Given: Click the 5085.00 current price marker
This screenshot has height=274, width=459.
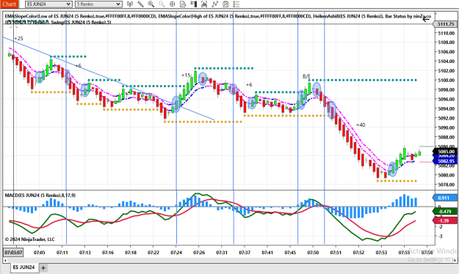Looking at the screenshot, I should tap(446, 152).
